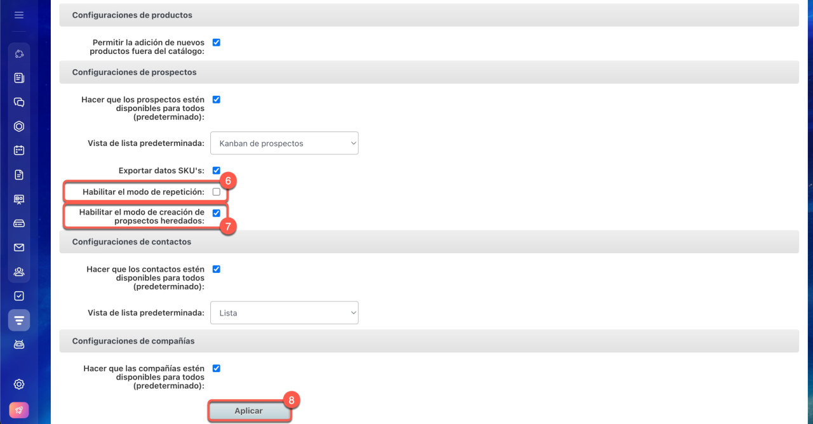Open the hamburger menu in sidebar
813x424 pixels.
[x=19, y=15]
